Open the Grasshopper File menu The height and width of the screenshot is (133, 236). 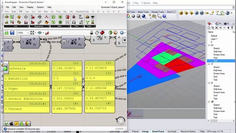click(x=7, y=7)
